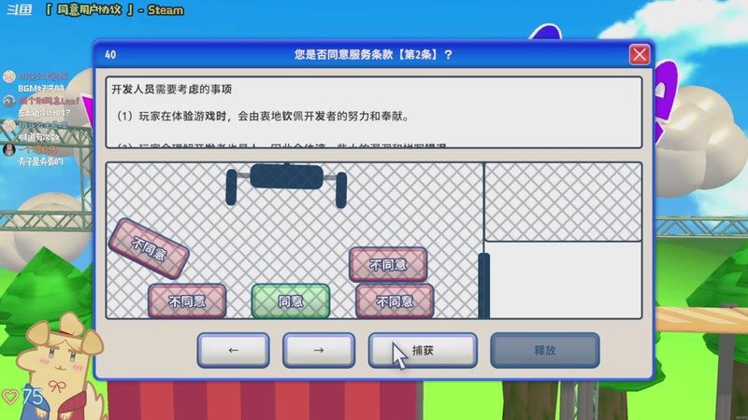
Task: Click the right arrow button
Action: pos(319,351)
